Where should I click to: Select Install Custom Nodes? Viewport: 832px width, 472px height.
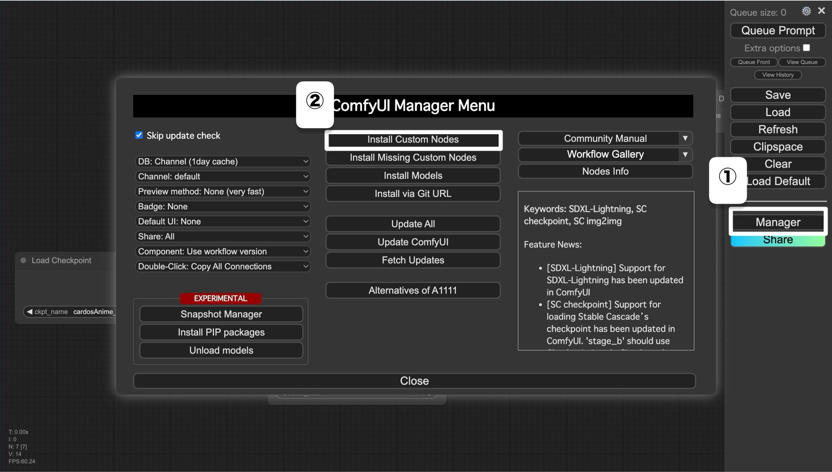[413, 140]
